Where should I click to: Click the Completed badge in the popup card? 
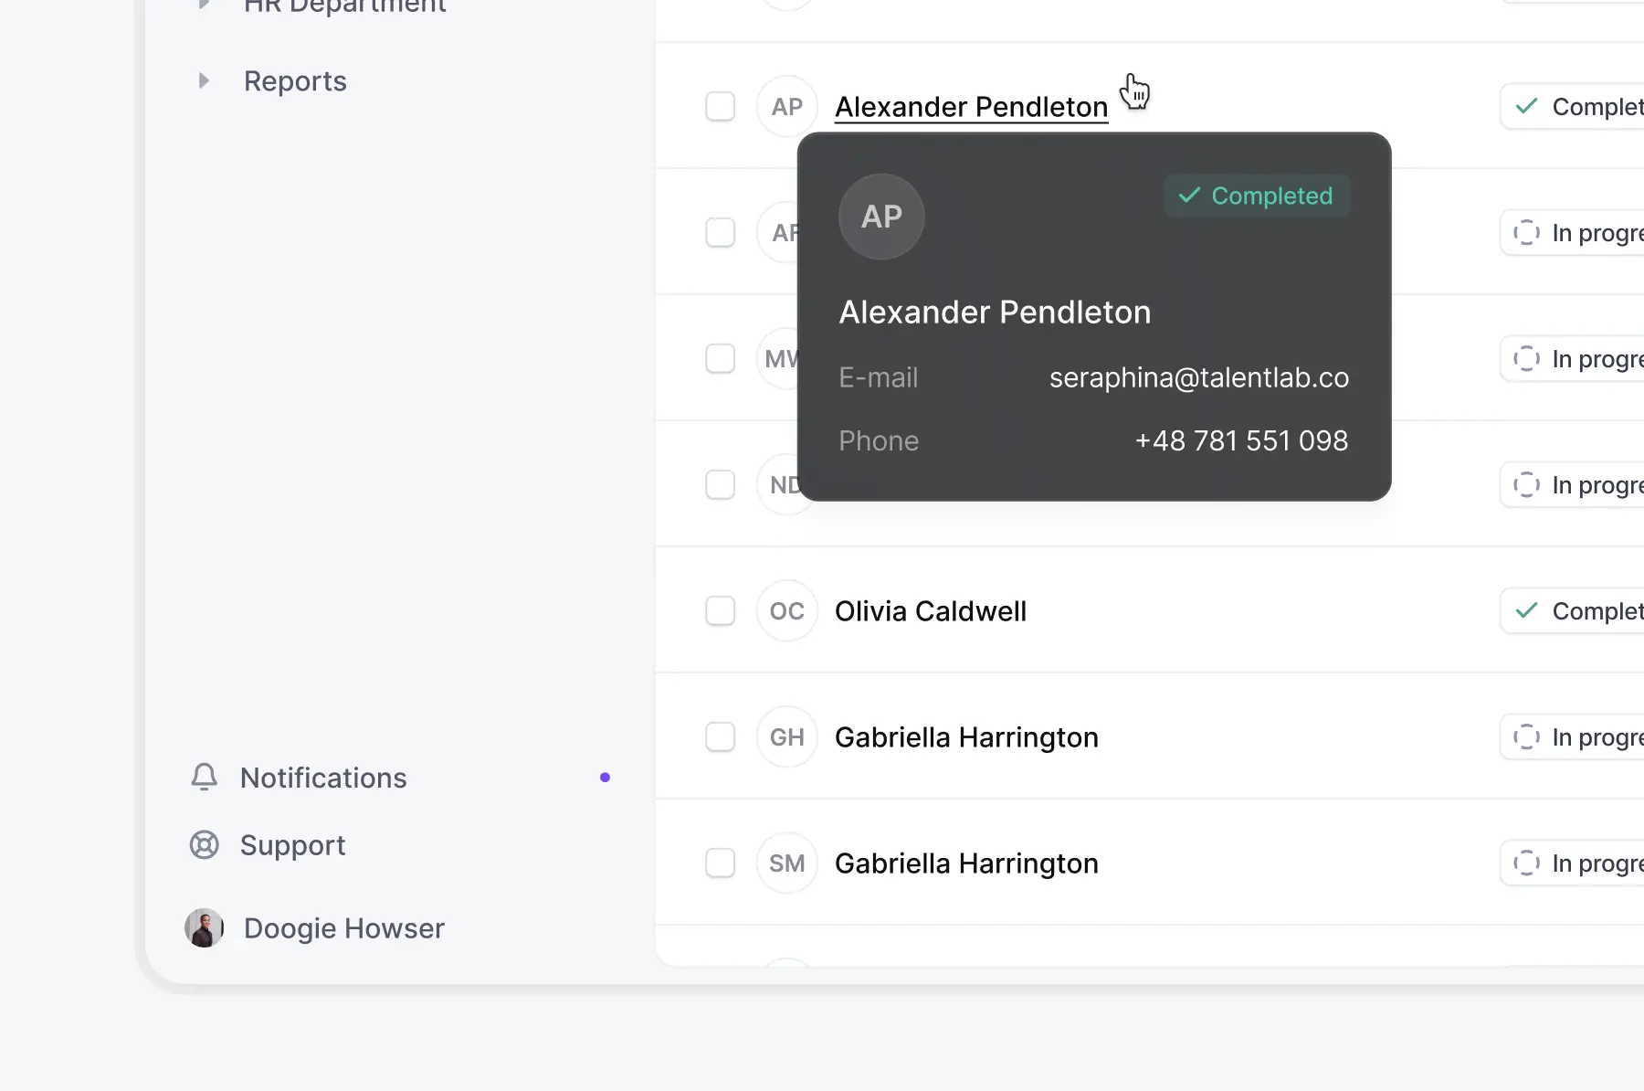click(1257, 196)
